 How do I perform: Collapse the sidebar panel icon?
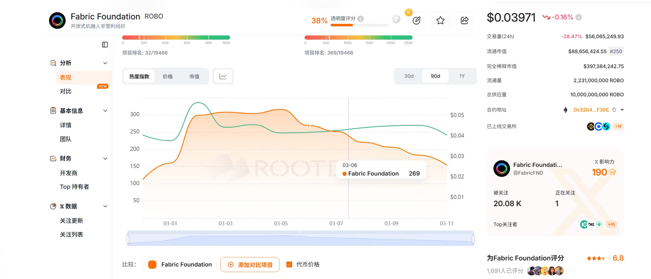pyautogui.click(x=105, y=45)
